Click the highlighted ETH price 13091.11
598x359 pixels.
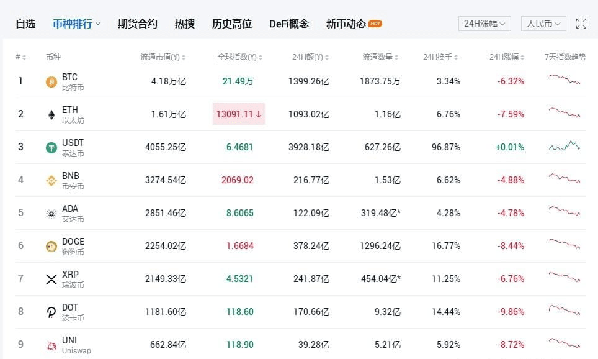coord(239,114)
